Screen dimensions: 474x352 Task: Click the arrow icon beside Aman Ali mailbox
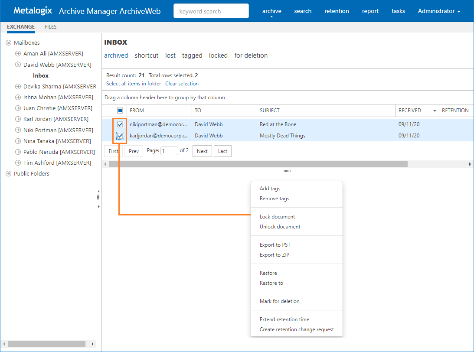pos(18,54)
